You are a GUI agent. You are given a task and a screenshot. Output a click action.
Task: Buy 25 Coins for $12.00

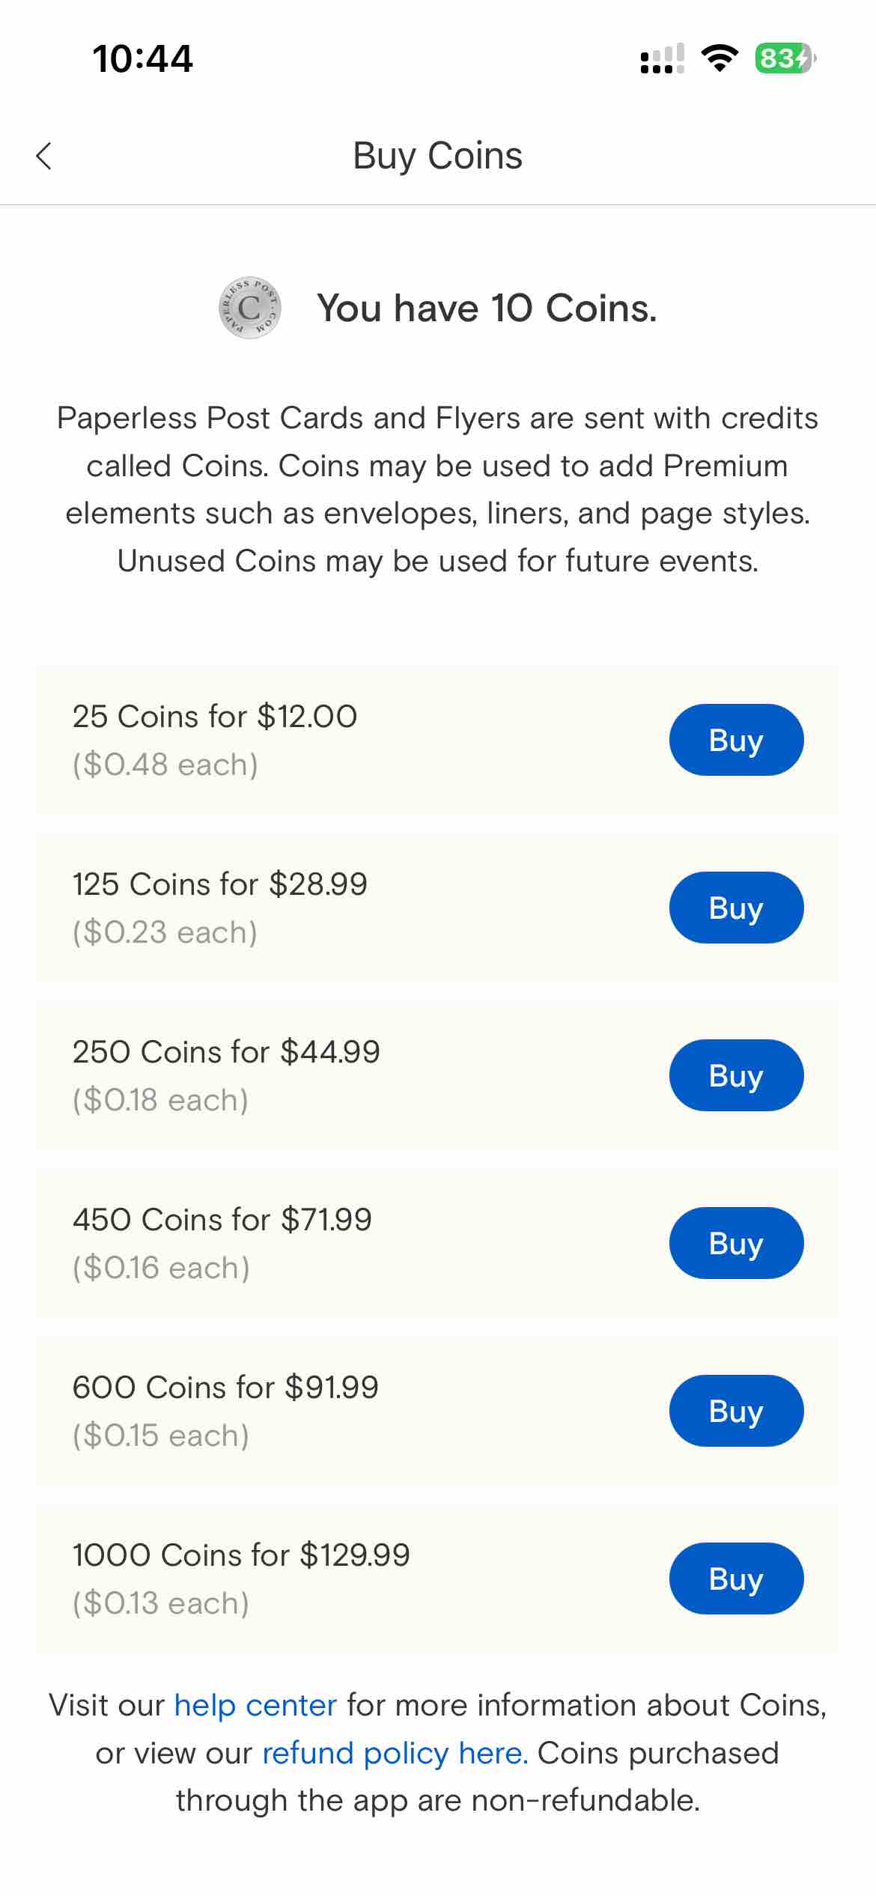click(736, 740)
